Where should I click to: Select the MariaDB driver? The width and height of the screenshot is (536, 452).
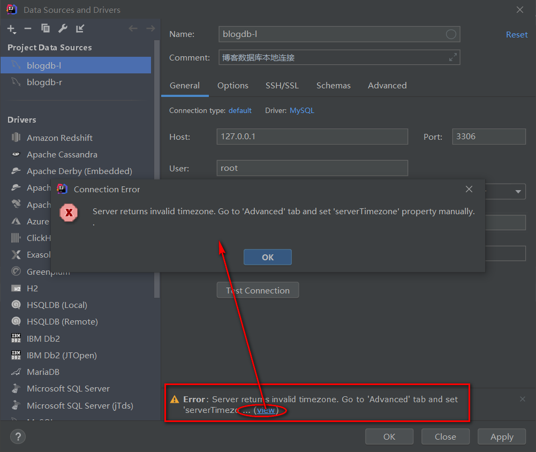coord(43,372)
